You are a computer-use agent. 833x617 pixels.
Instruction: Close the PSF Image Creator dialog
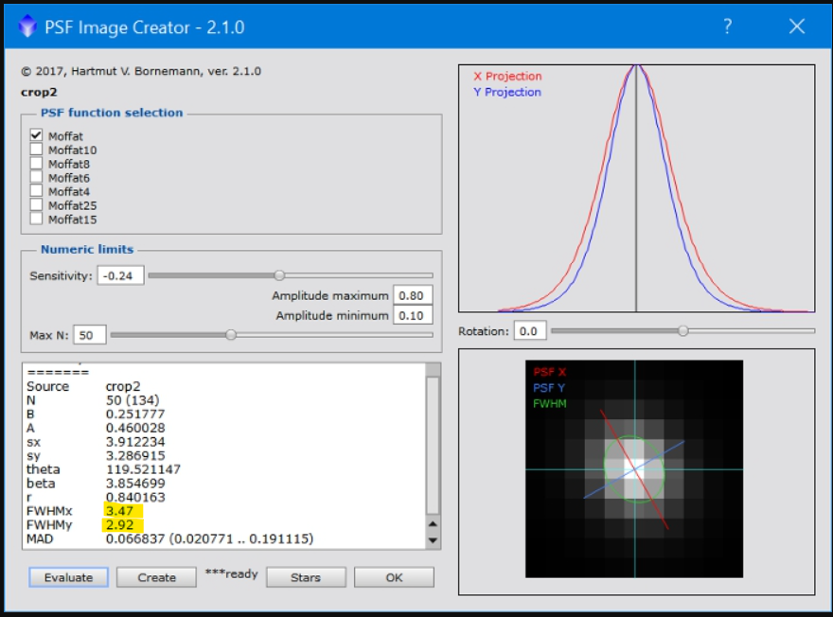[796, 26]
